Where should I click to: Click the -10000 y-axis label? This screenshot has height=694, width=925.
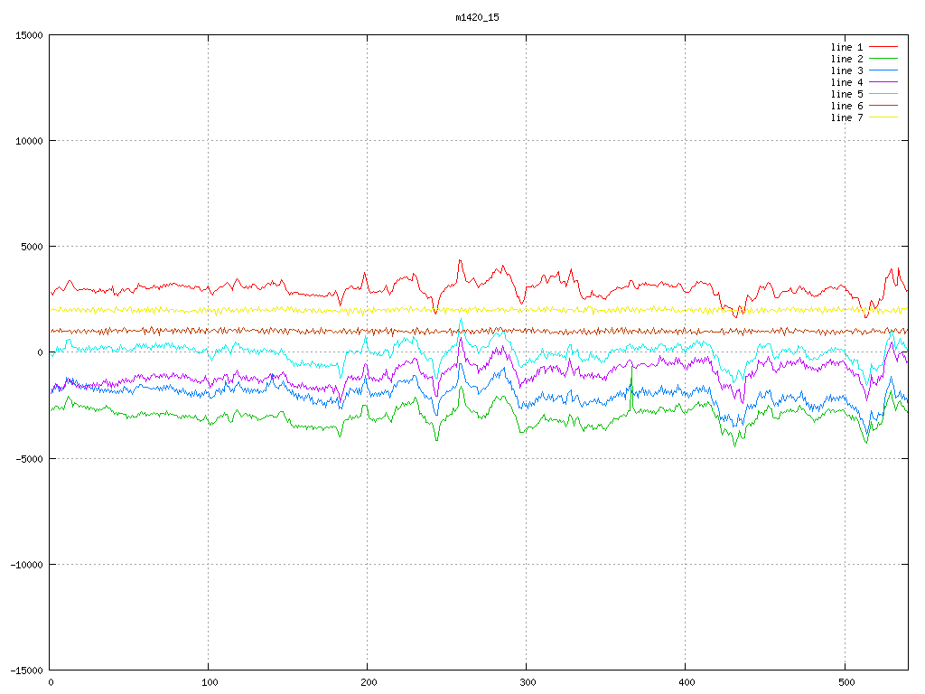26,565
